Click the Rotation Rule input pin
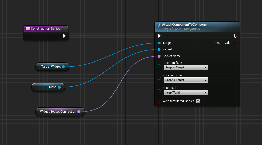 pos(159,78)
